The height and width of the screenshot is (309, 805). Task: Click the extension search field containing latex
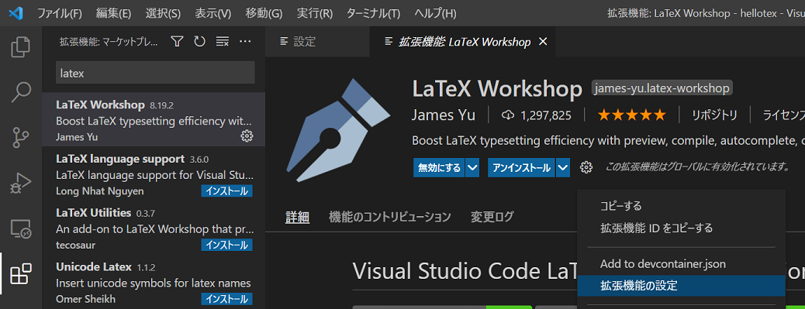[x=155, y=74]
